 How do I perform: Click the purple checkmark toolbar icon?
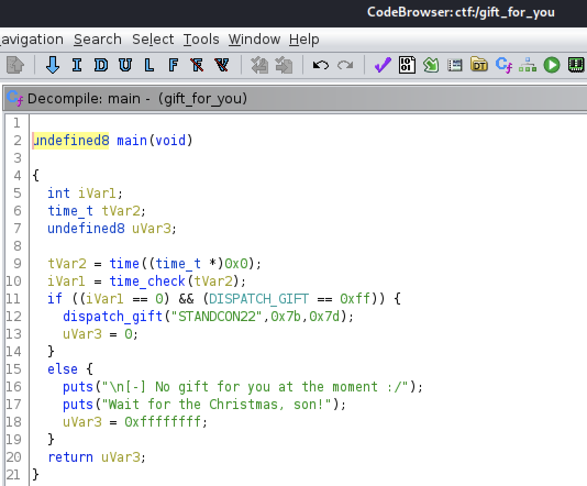pyautogui.click(x=383, y=65)
